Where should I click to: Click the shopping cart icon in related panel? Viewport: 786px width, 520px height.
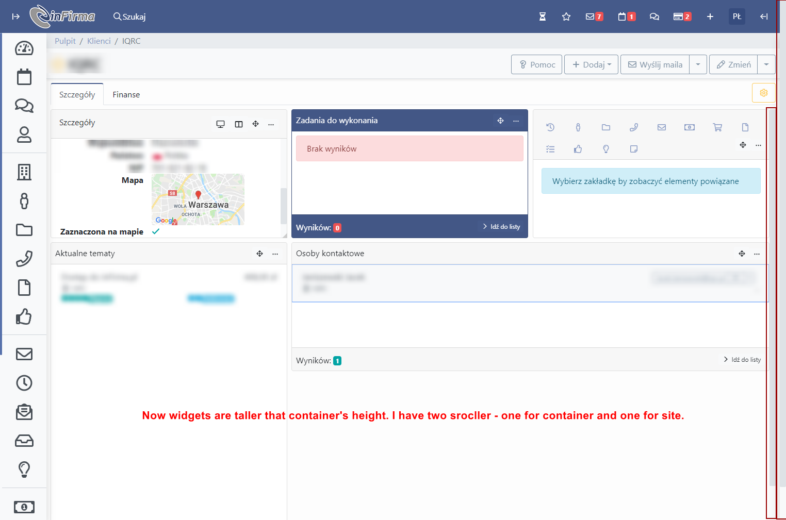tap(717, 127)
